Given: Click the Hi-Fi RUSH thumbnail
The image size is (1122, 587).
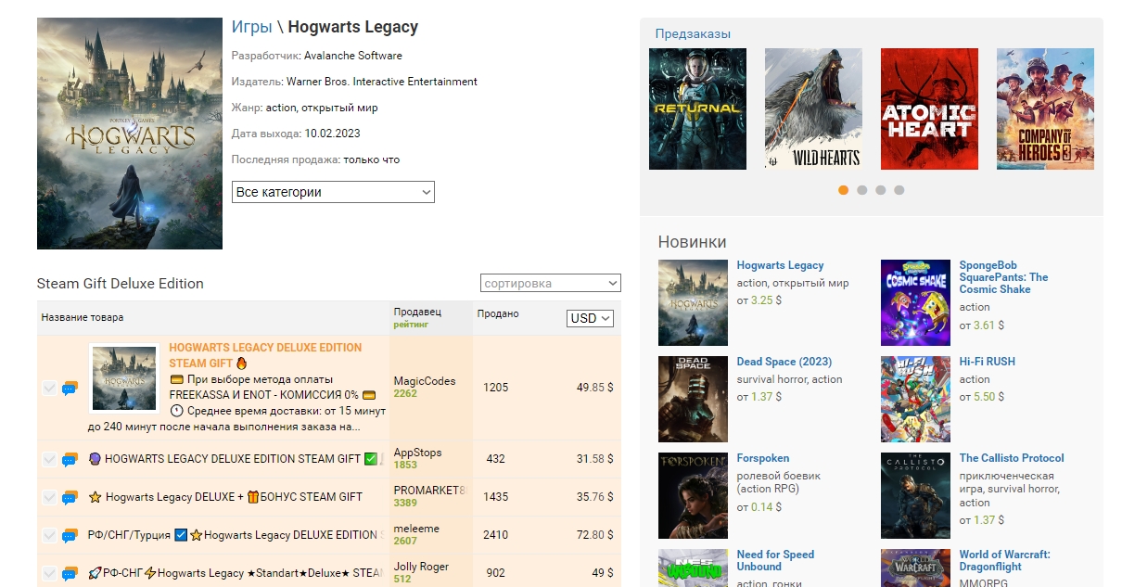Looking at the screenshot, I should pyautogui.click(x=915, y=400).
